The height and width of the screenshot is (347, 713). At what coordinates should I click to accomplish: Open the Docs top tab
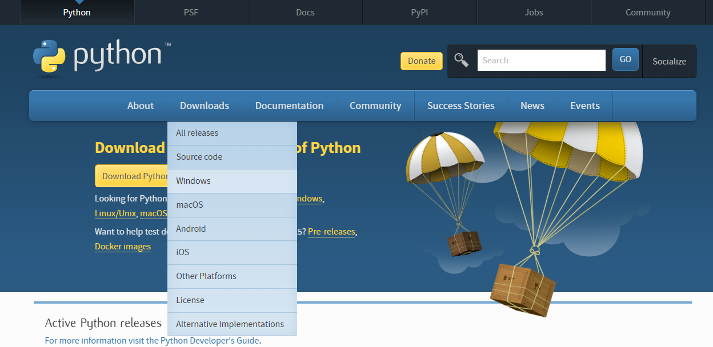(x=305, y=13)
